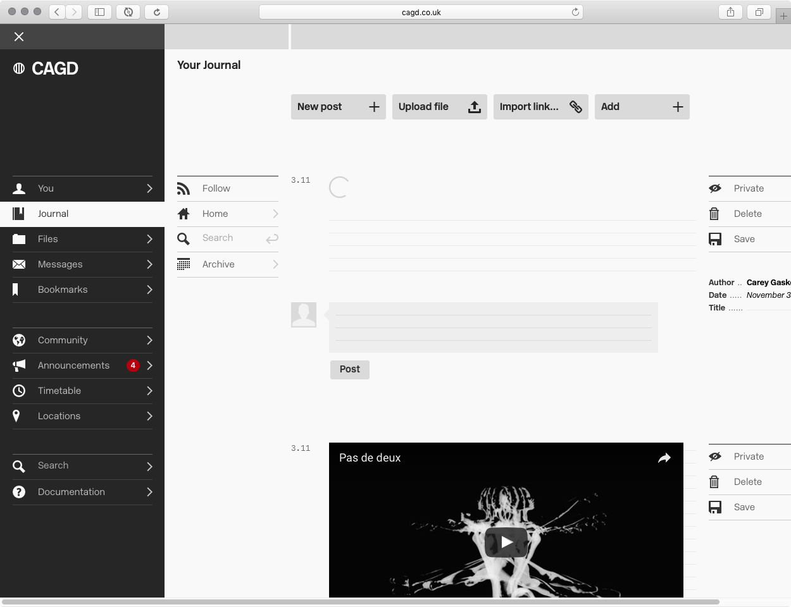The height and width of the screenshot is (607, 791).
Task: Click Delete on the first post
Action: point(750,214)
